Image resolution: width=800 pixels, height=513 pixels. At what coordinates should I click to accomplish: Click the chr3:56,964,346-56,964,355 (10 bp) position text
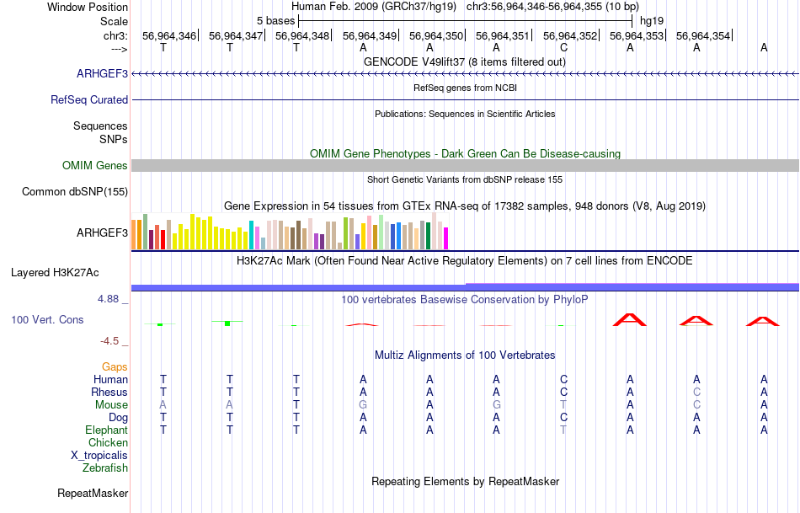tap(552, 7)
